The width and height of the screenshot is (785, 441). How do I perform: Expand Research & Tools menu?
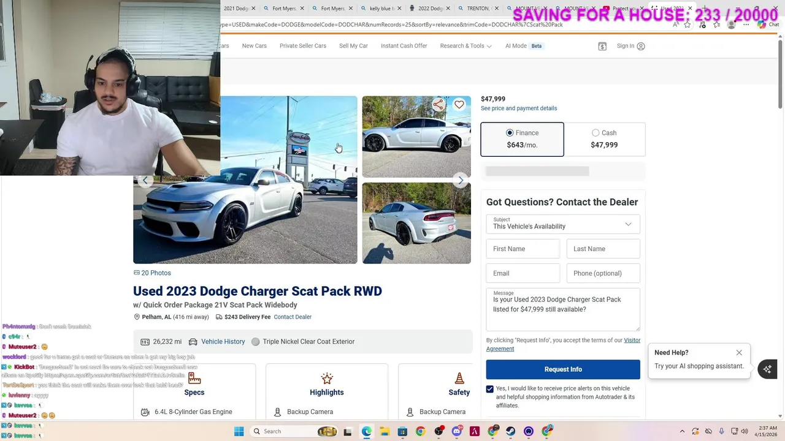point(465,46)
